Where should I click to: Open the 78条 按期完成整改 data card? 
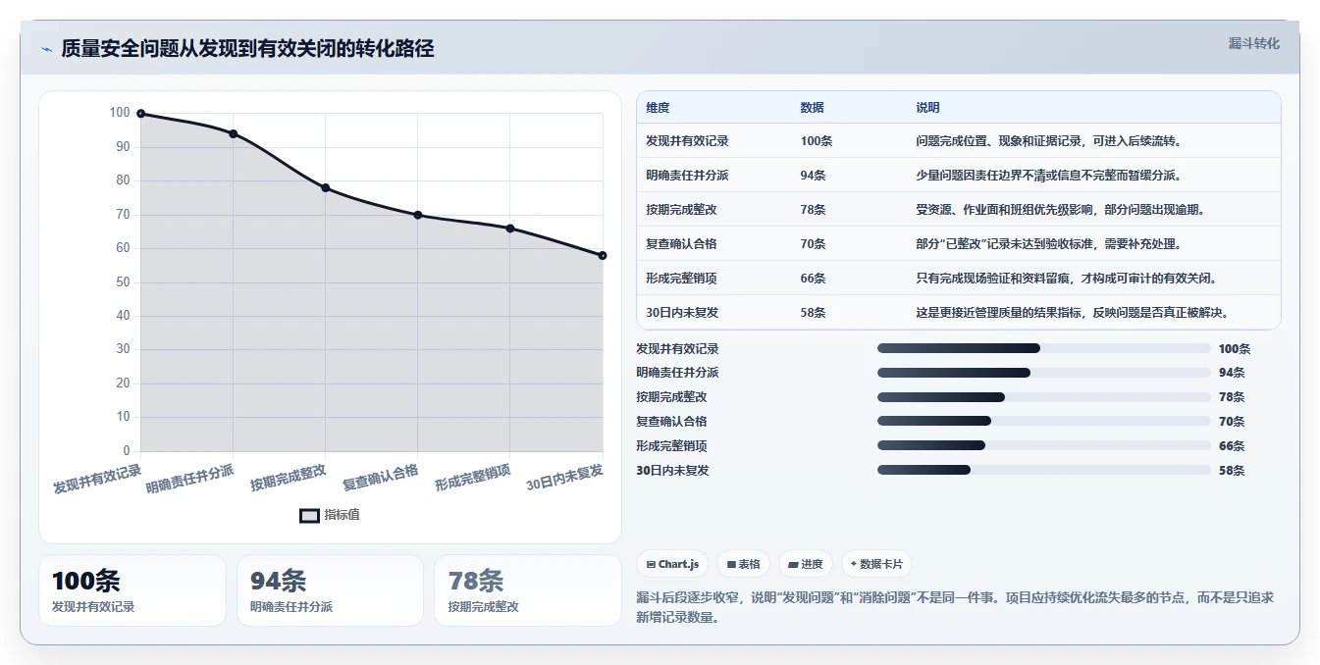pyautogui.click(x=528, y=590)
